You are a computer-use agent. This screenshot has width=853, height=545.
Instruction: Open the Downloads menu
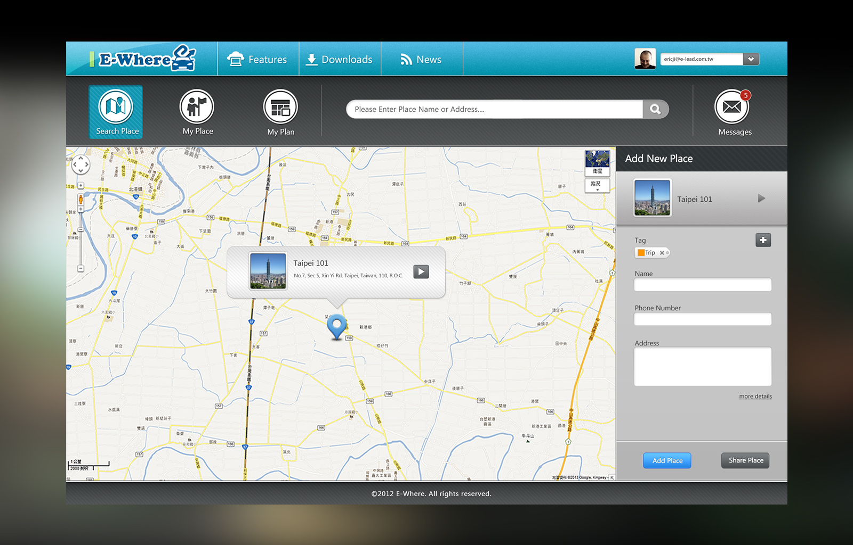[x=339, y=60]
